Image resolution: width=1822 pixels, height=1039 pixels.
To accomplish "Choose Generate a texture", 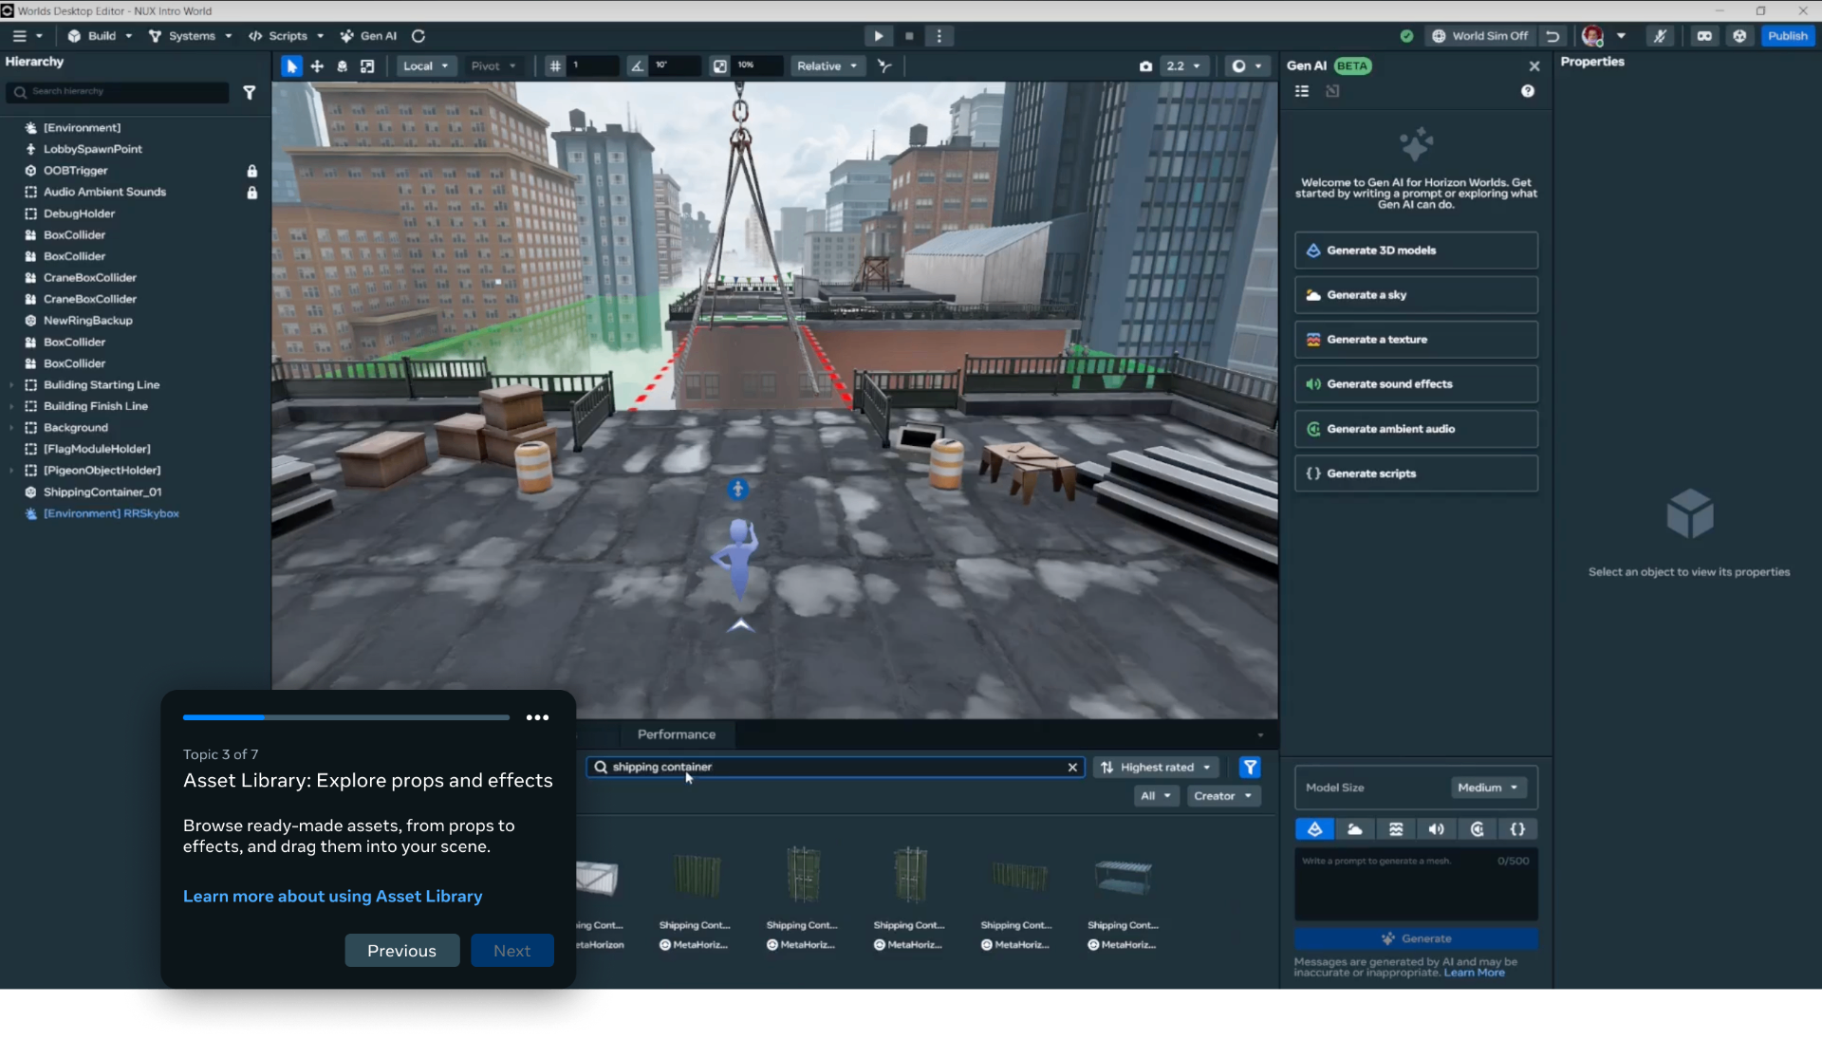I will coord(1416,340).
